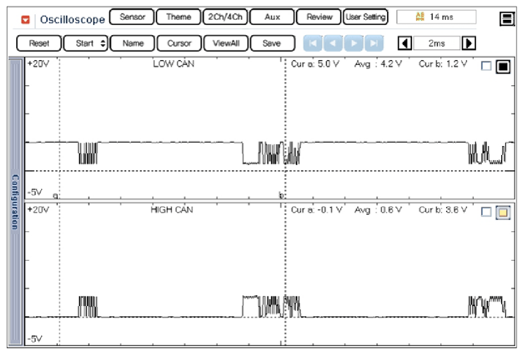523x354 pixels.
Task: Click the 14 ms A-B cursor readout
Action: (436, 17)
